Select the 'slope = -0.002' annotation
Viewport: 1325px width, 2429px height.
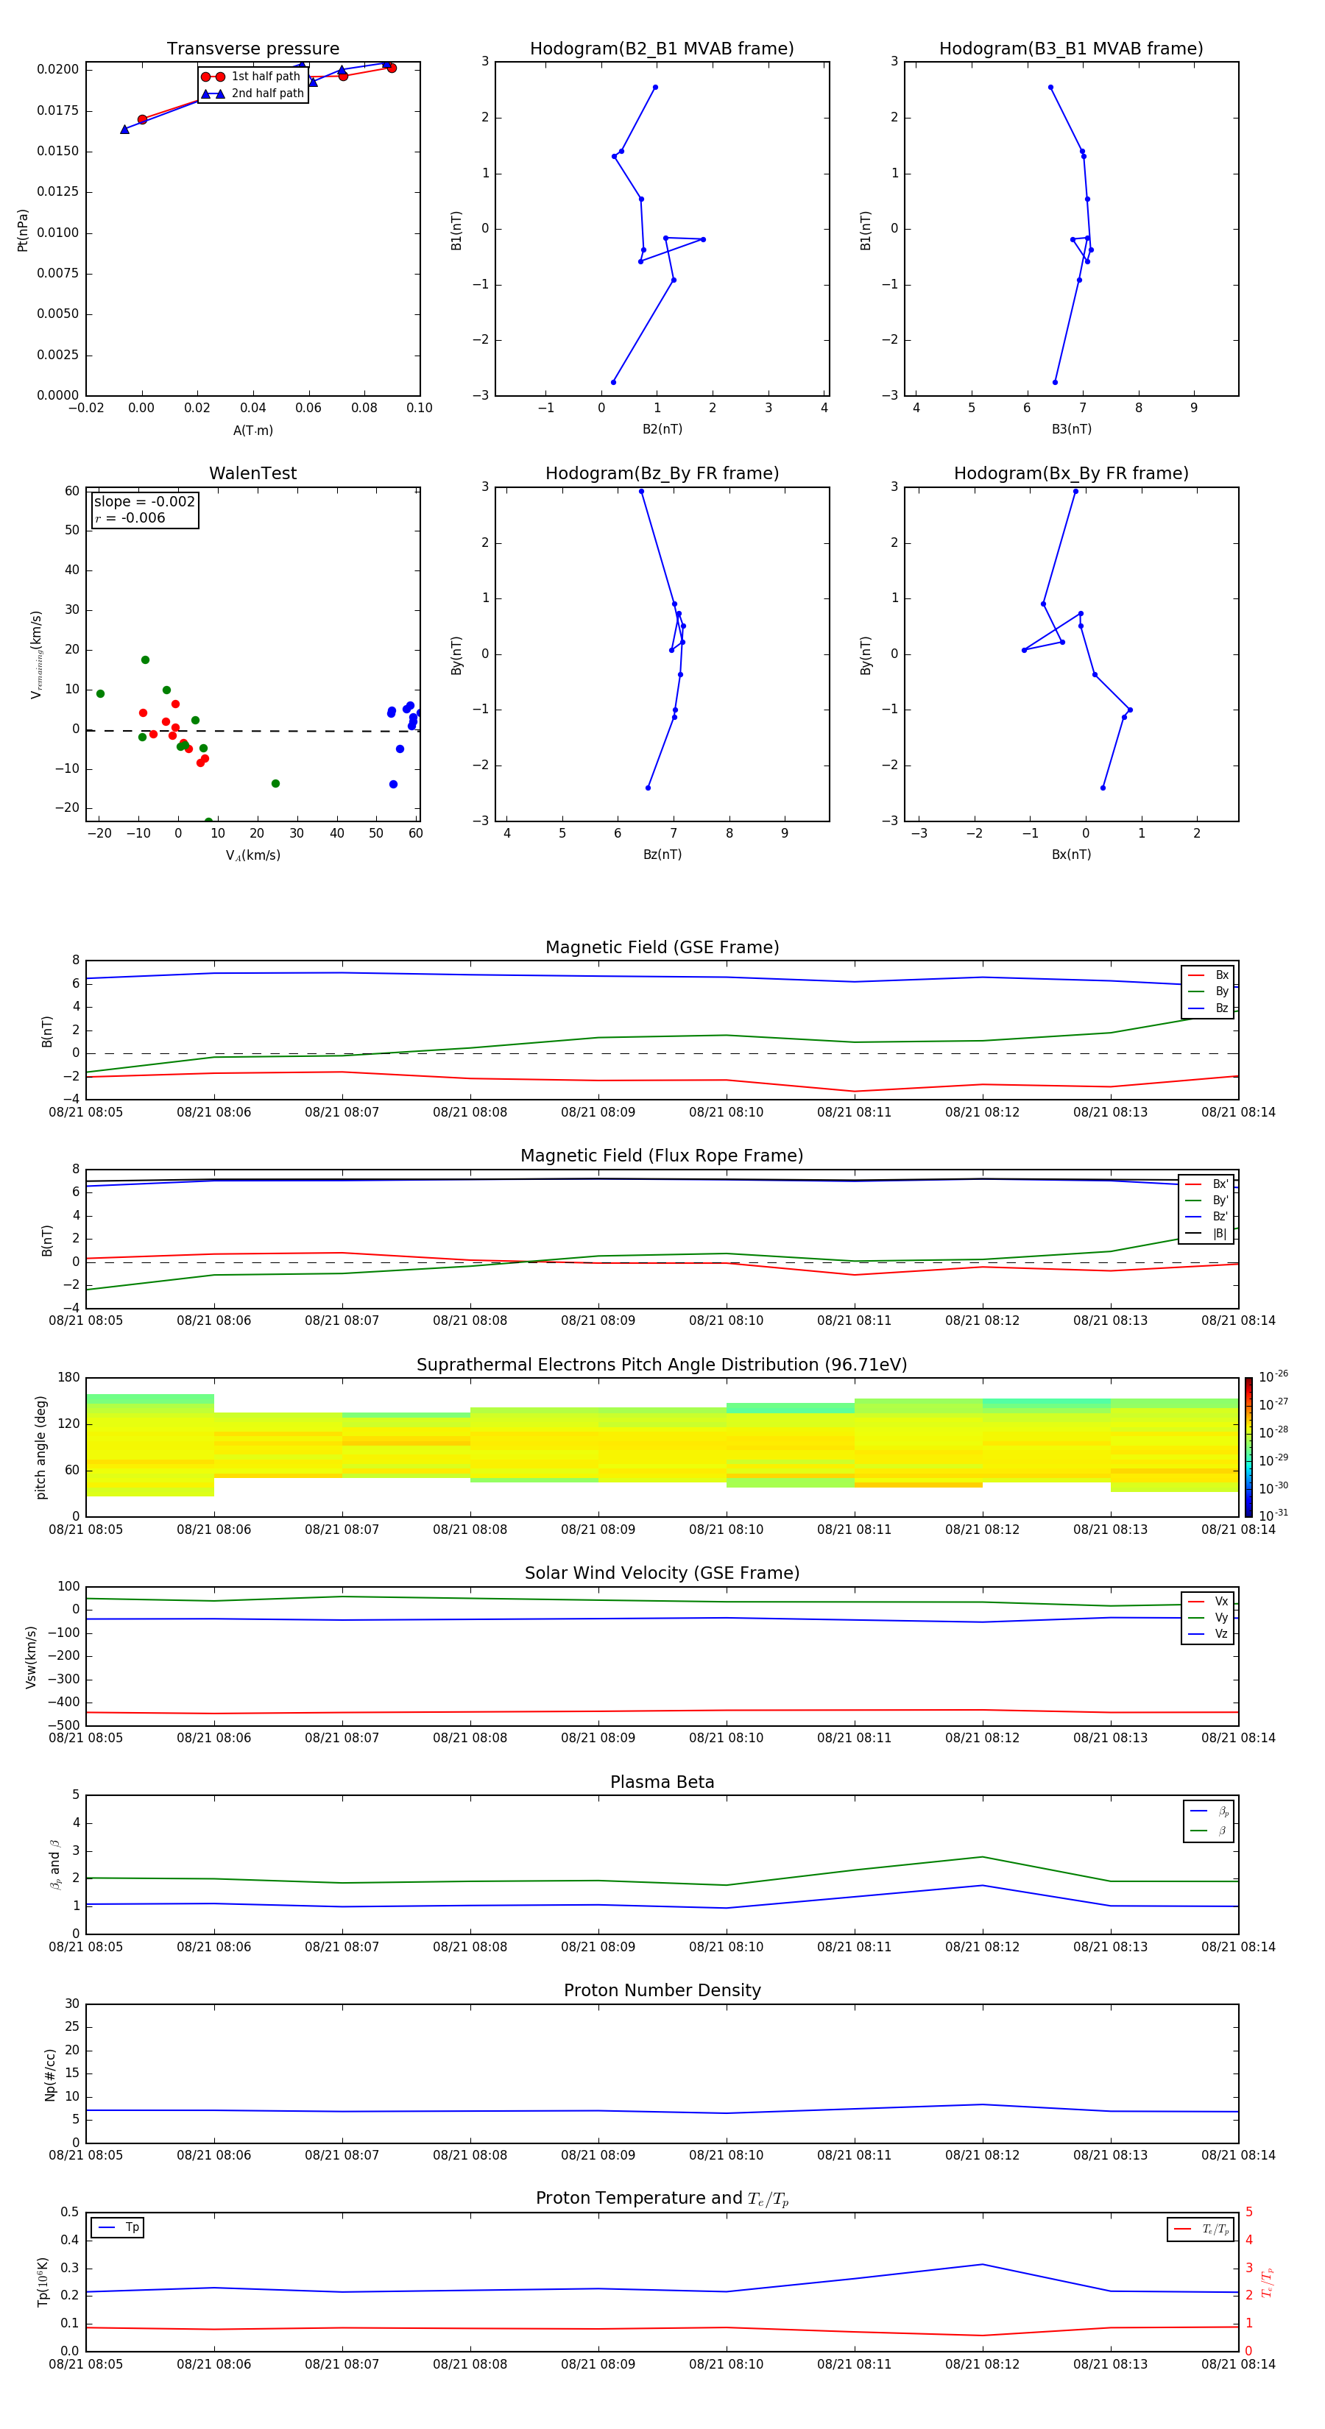point(144,502)
